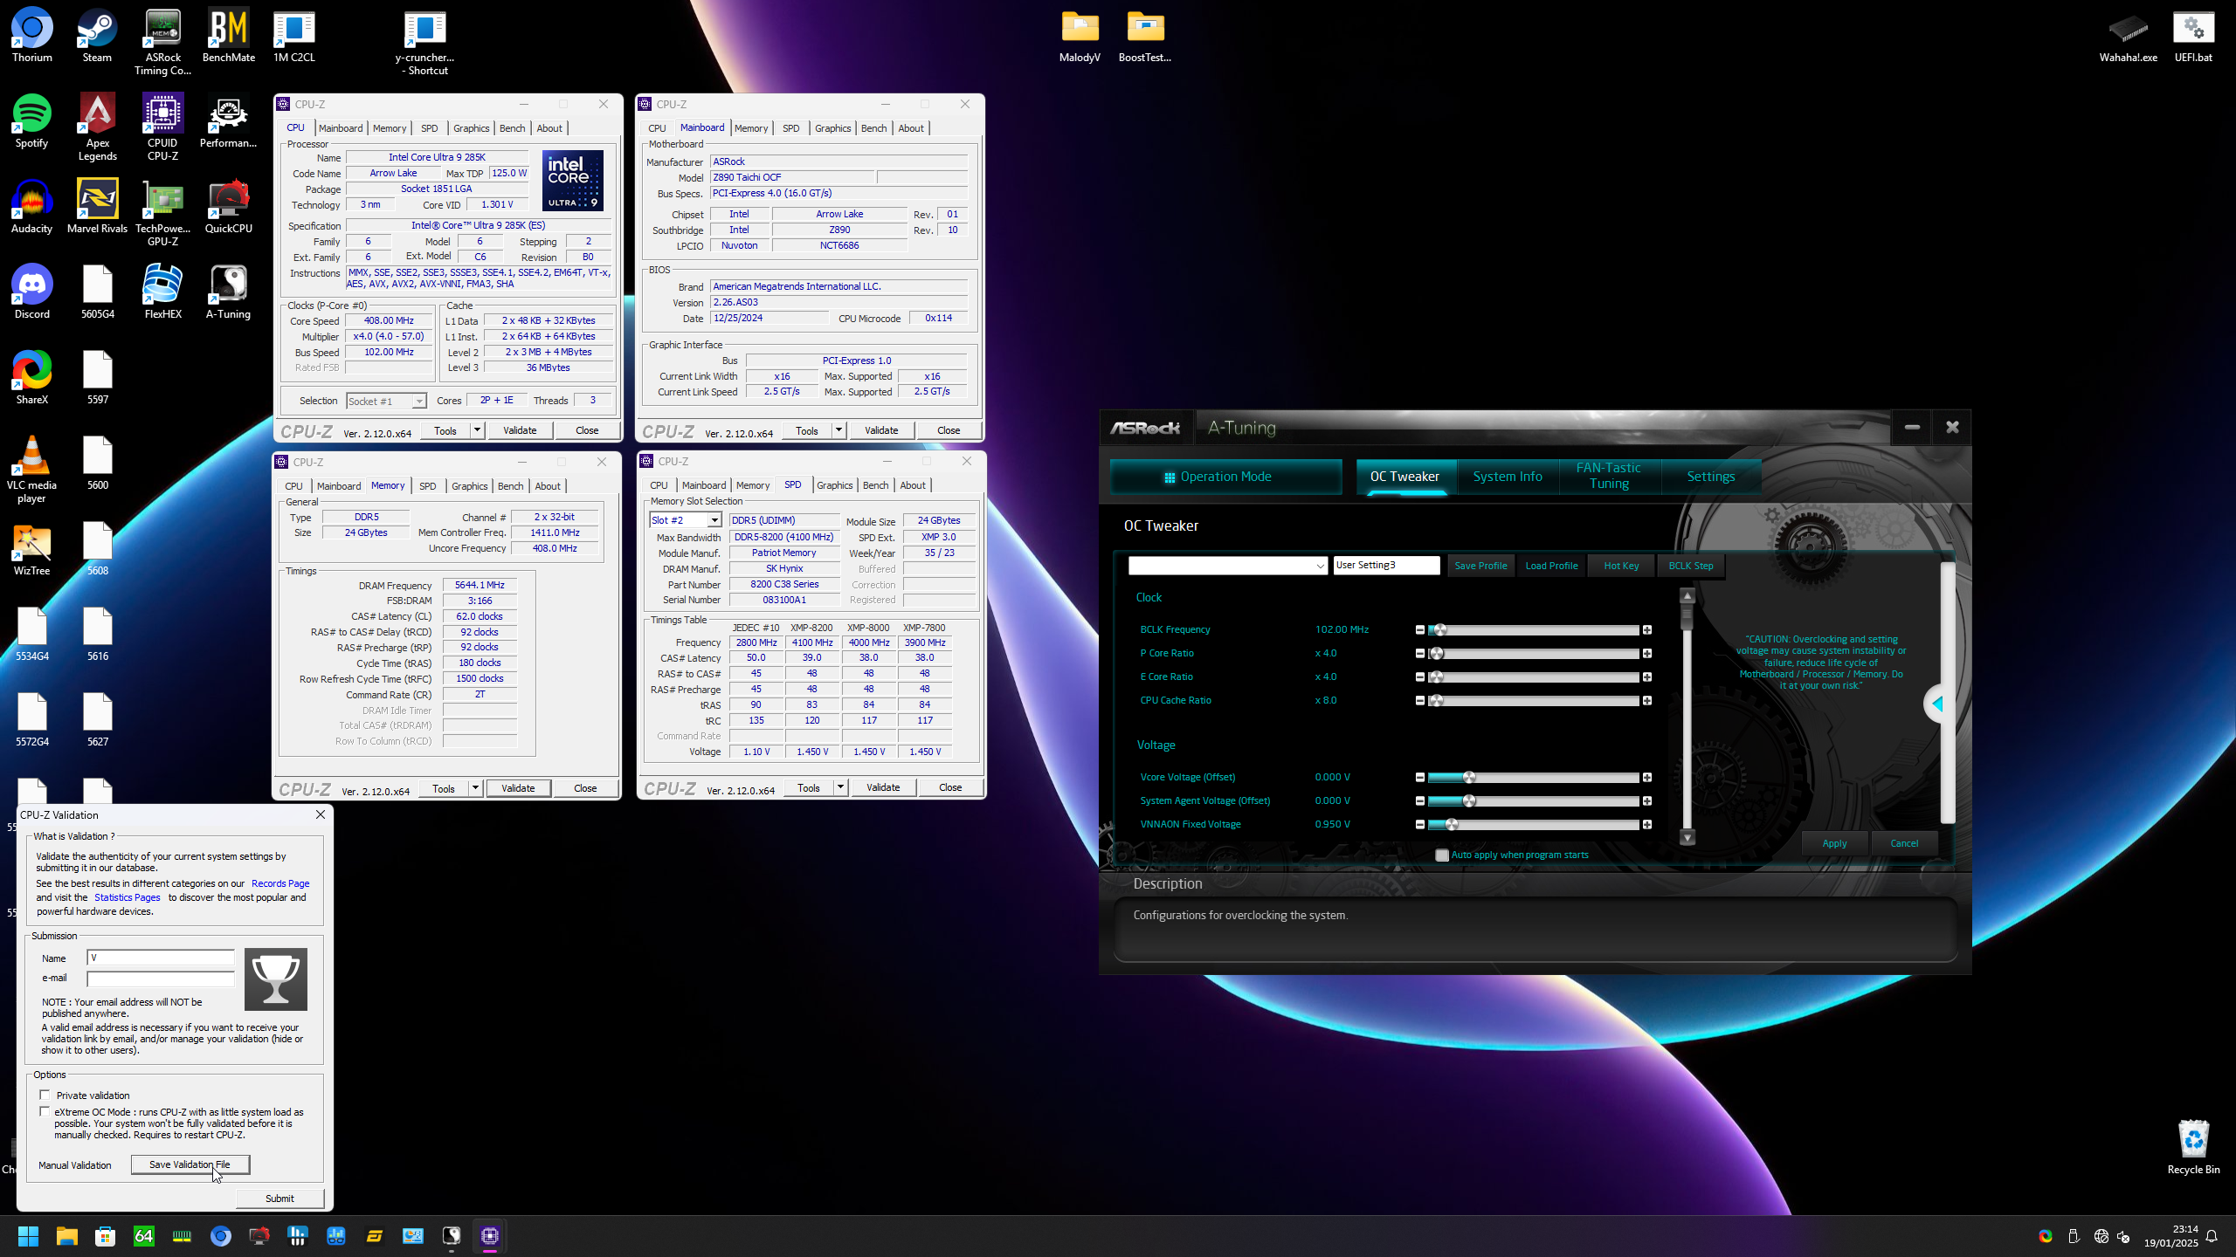
Task: Open ShareX desktop icon
Action: click(32, 378)
